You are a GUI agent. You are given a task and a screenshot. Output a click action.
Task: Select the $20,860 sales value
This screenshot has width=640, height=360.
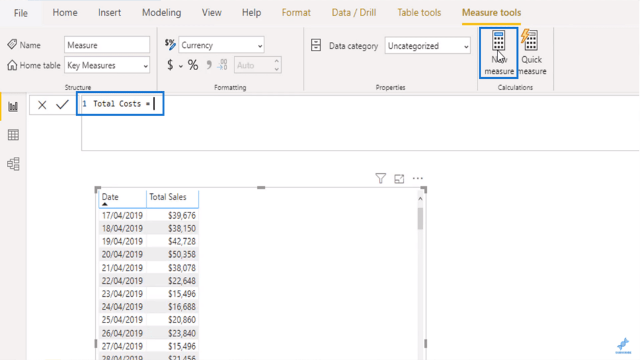(182, 320)
